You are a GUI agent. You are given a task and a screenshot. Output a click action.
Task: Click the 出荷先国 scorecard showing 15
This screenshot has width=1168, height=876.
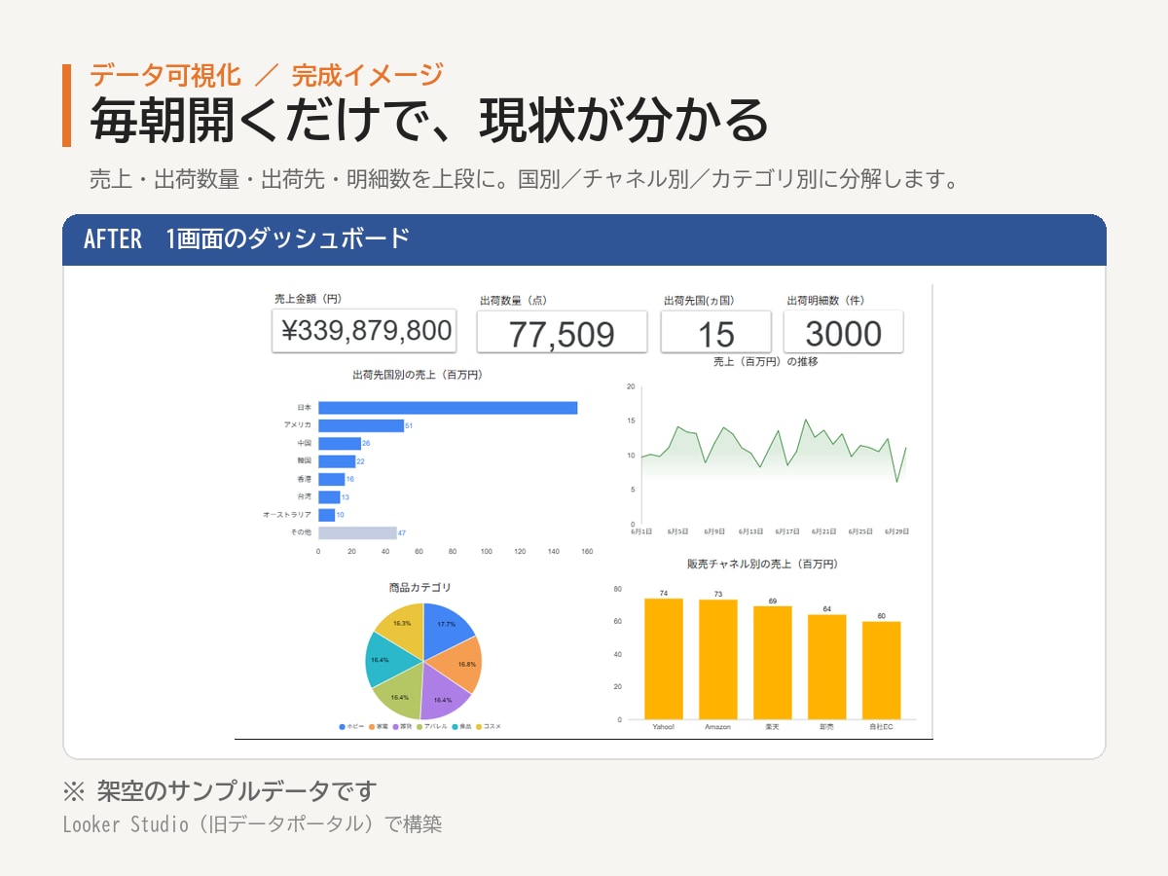coord(715,332)
